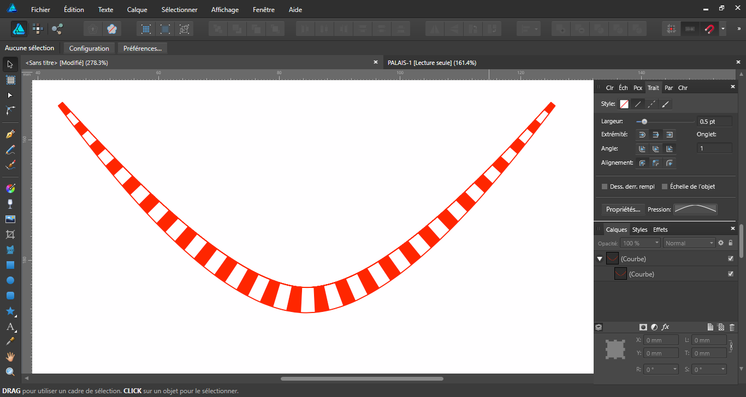Switch to the Styles tab

pos(640,230)
